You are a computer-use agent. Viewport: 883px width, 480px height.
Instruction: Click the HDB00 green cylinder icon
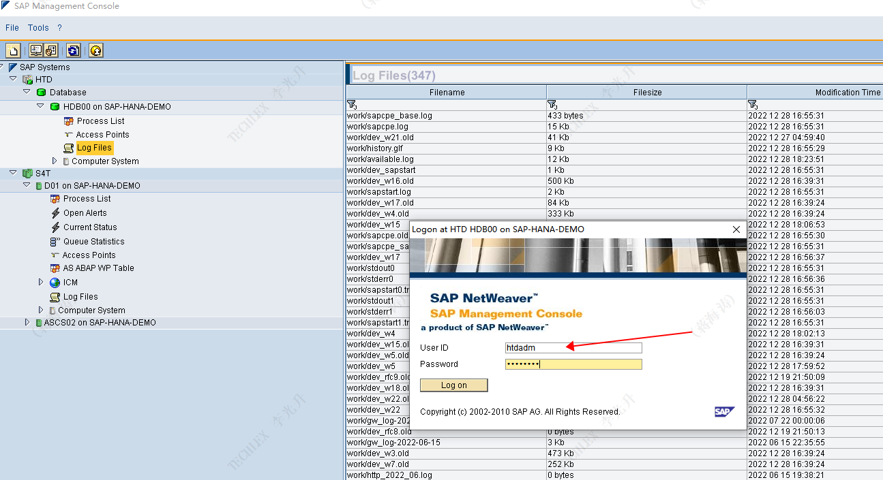tap(55, 107)
